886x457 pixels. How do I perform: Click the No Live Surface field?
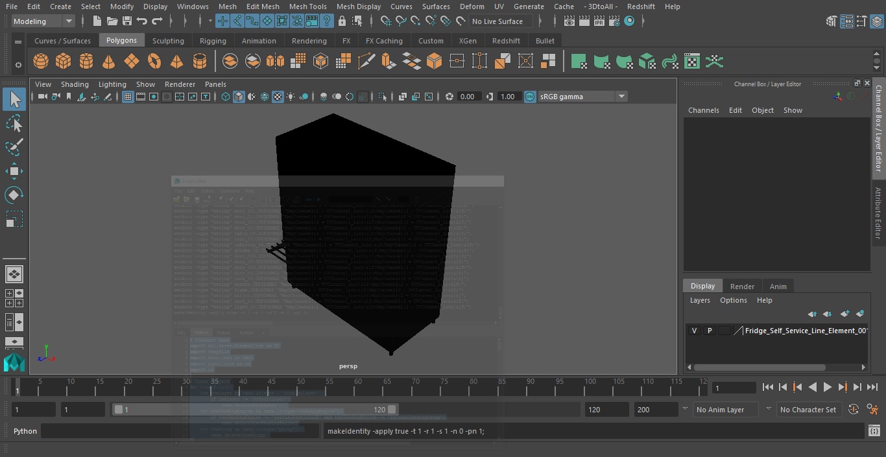[500, 21]
